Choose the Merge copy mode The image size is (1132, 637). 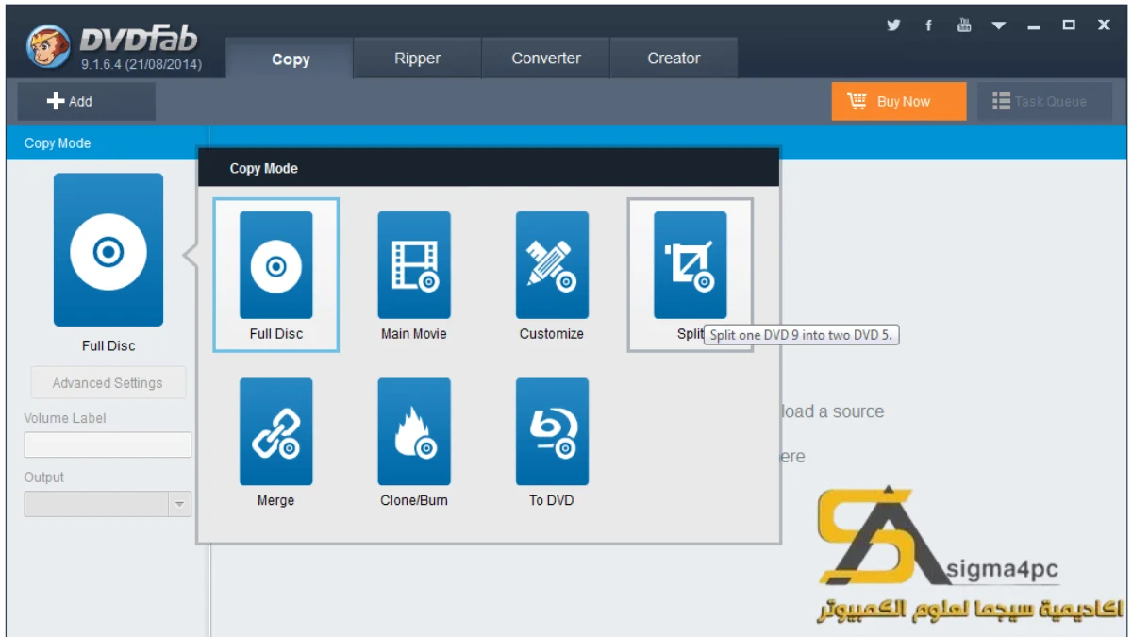(x=275, y=431)
